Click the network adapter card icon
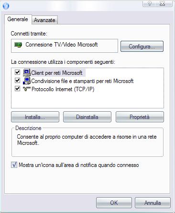Image resolution: width=175 pixels, height=213 pixels. click(x=18, y=45)
